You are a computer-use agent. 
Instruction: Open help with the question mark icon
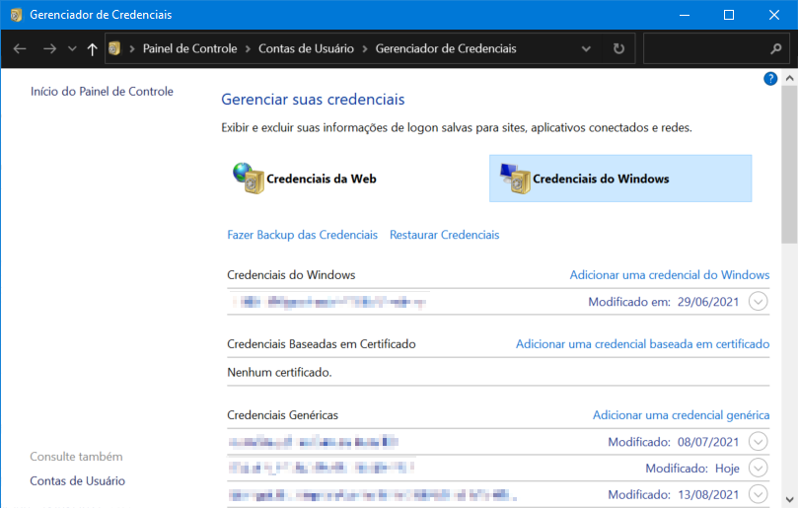(x=770, y=79)
